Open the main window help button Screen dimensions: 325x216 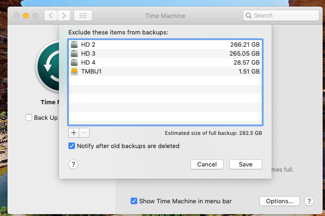tap(309, 201)
